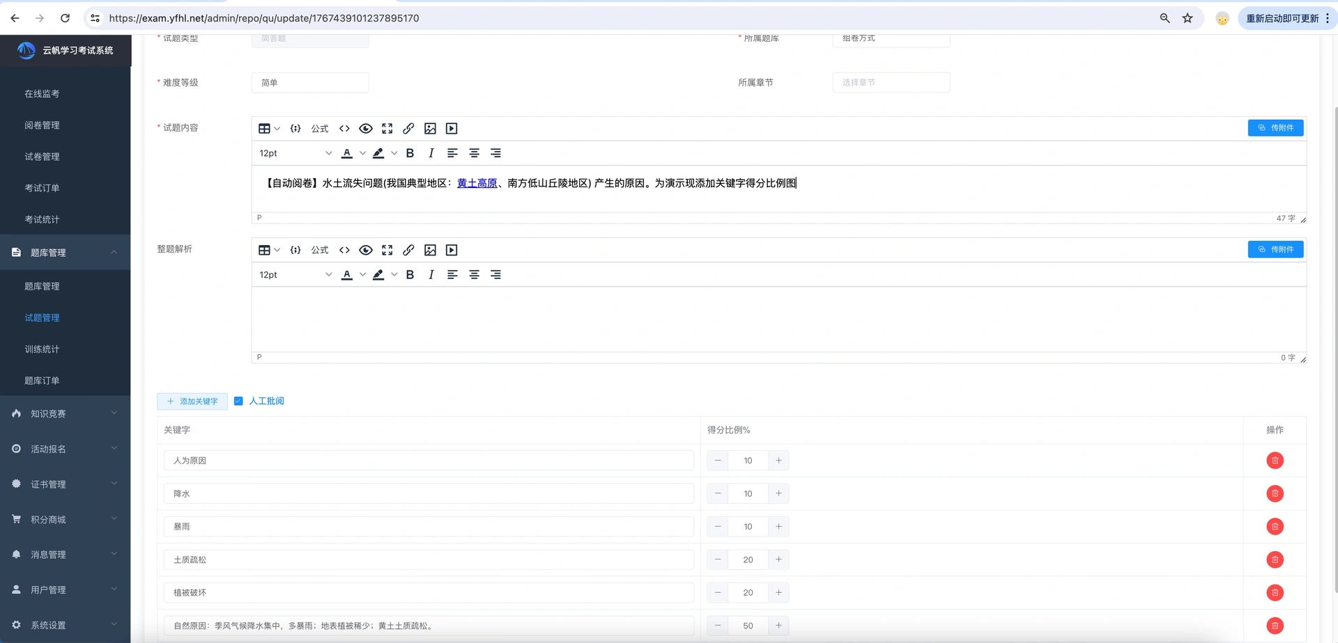Apply bold in 试题内容 editor

pyautogui.click(x=410, y=153)
